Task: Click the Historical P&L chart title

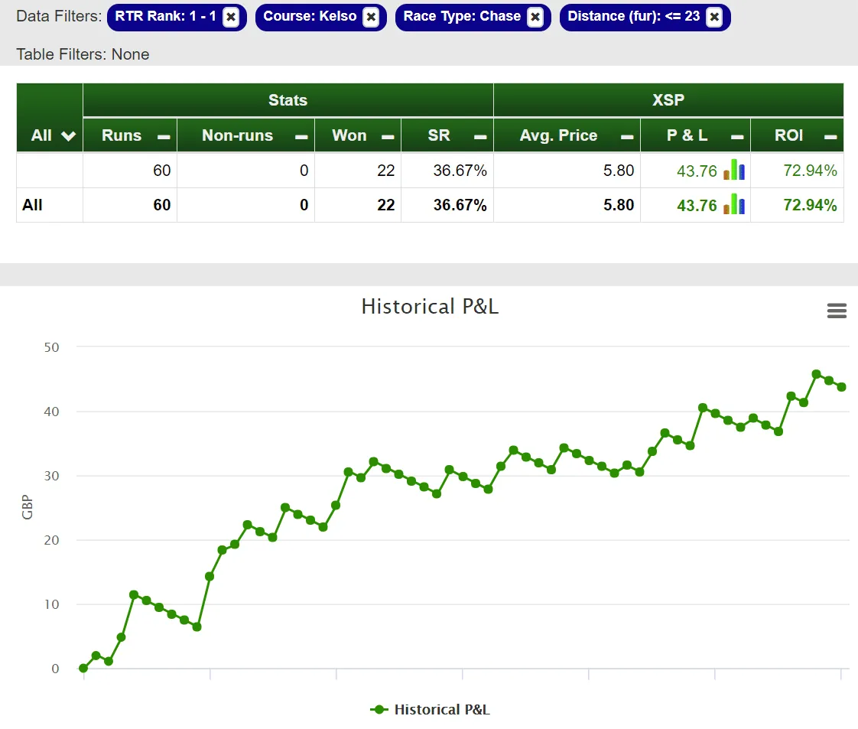Action: tap(430, 307)
